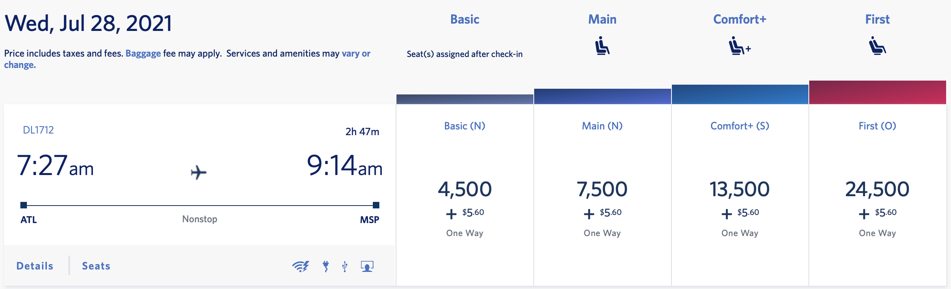Click the USB port amenity icon
951x289 pixels.
click(344, 266)
